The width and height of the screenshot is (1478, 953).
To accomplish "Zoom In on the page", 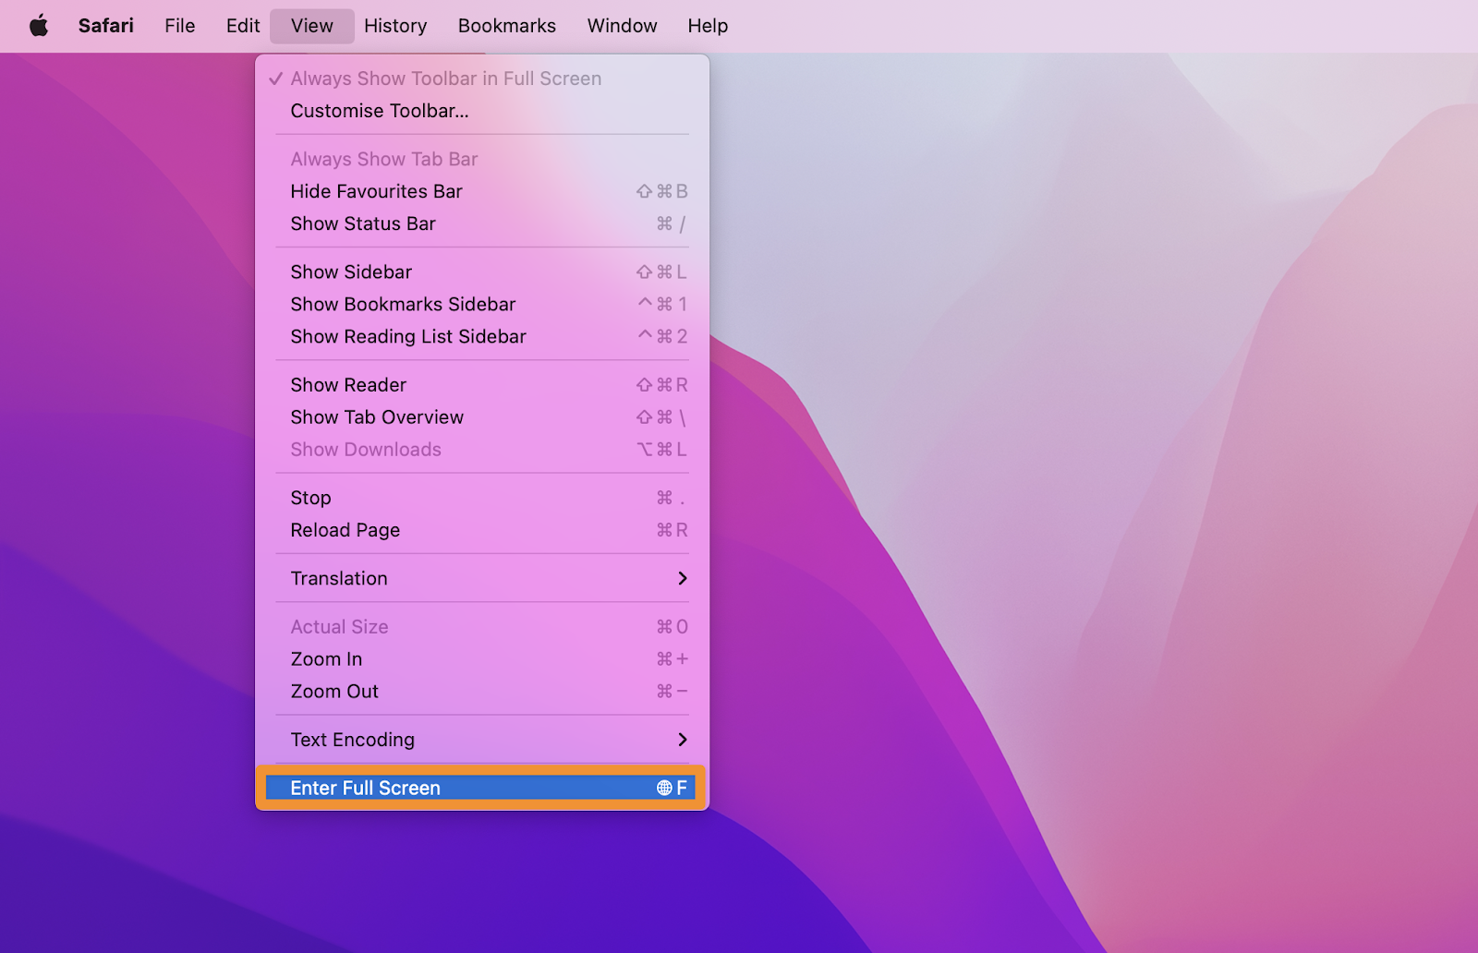I will click(x=325, y=658).
